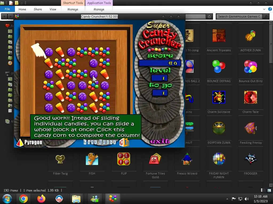The image size is (273, 204).
Task: Open File Explorer from the taskbar
Action: pos(76,199)
